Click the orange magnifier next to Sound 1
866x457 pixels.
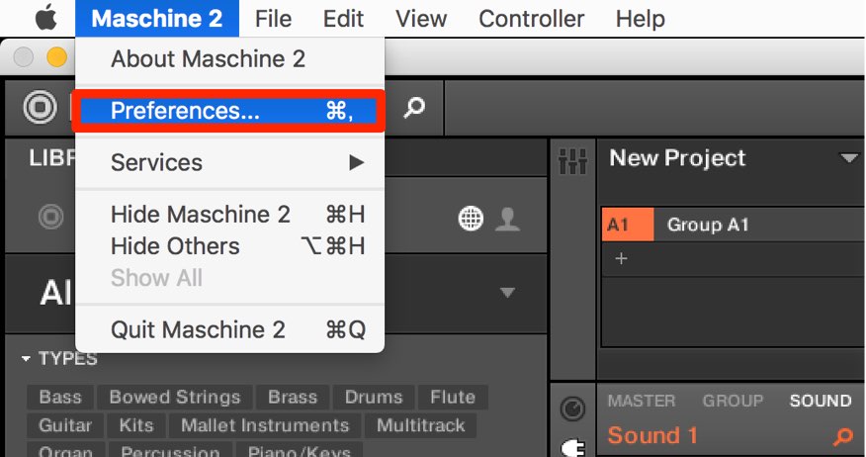click(843, 436)
